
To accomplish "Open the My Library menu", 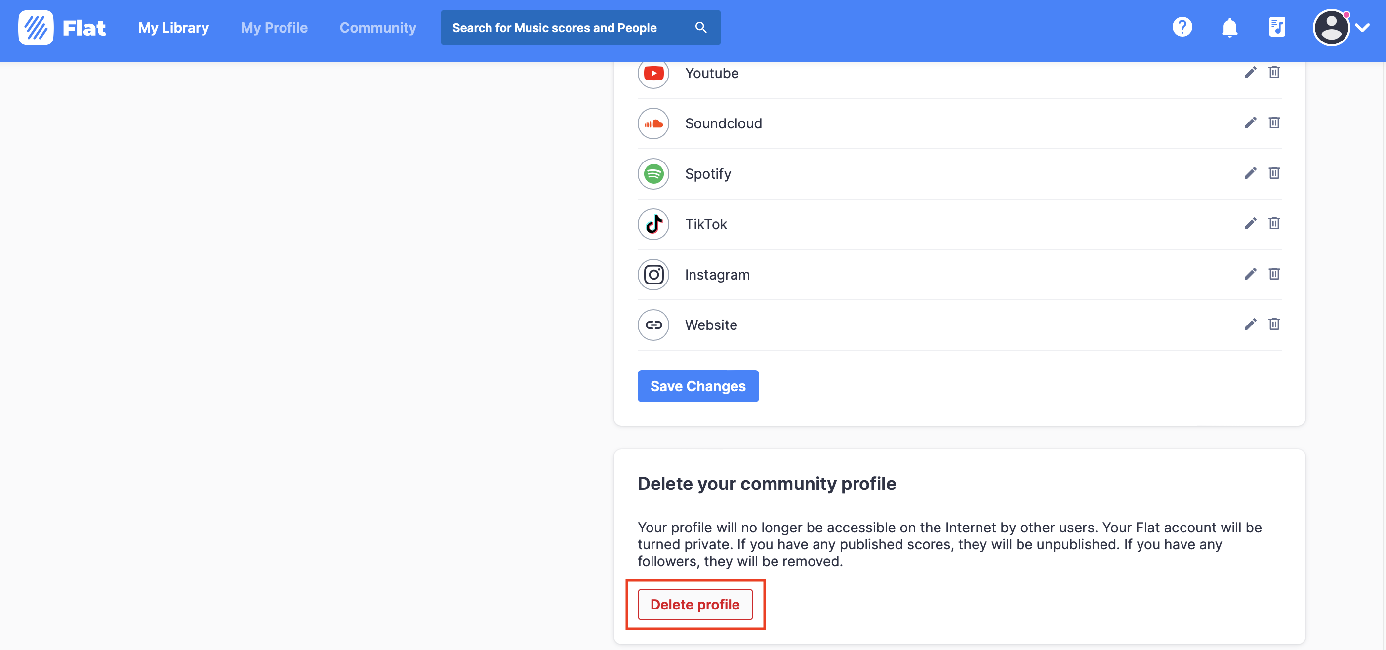I will coord(173,28).
